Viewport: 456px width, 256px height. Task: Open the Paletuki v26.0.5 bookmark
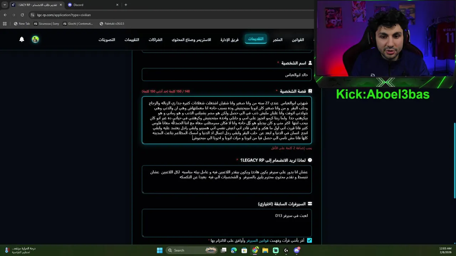(x=112, y=24)
